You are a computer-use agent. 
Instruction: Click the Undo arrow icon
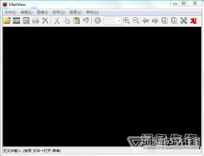pos(86,20)
